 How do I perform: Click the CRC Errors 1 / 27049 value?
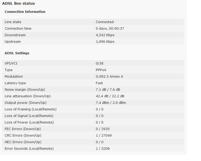coord(104,136)
